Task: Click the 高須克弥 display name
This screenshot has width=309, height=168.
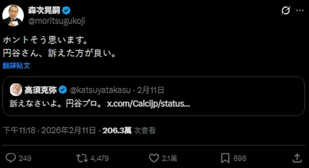Action: coord(41,90)
